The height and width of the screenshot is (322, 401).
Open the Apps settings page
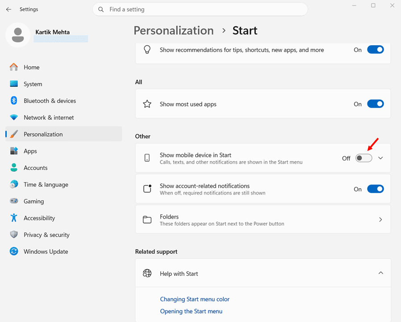coord(30,151)
